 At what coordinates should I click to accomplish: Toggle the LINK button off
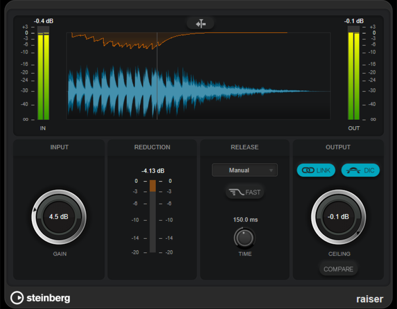pyautogui.click(x=316, y=170)
